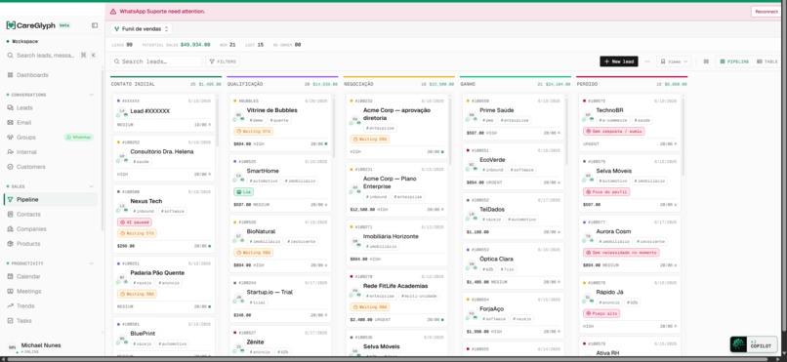Click the Calendar sidebar icon
The image size is (787, 362).
click(10, 276)
